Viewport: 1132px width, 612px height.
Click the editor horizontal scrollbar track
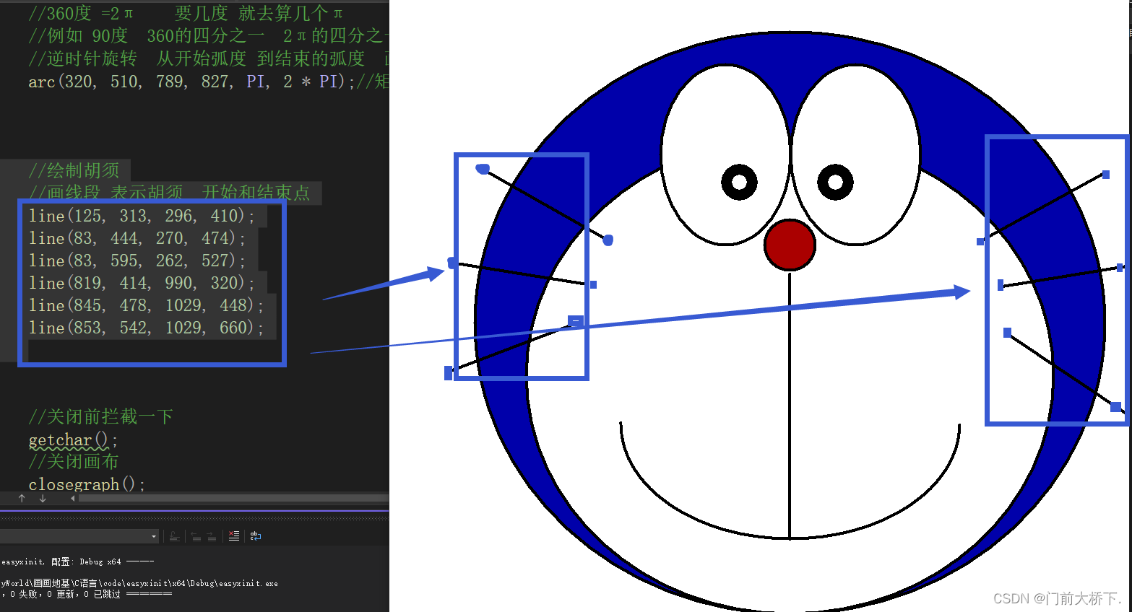(x=234, y=498)
